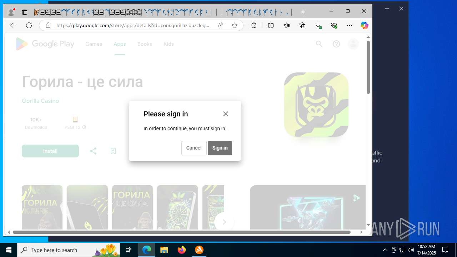
Task: Open Google Play search
Action: [319, 44]
